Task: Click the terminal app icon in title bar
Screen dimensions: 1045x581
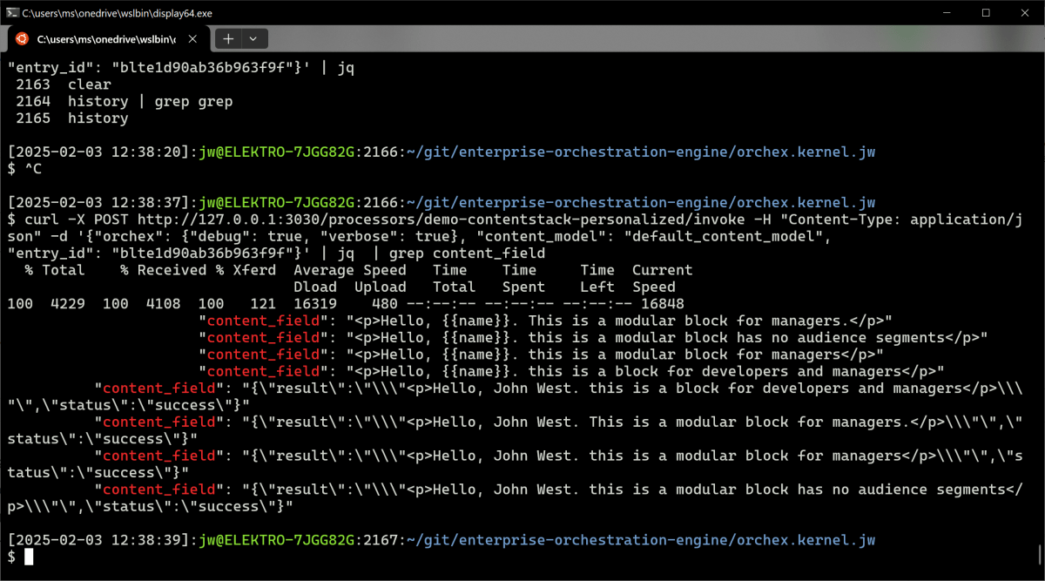Action: click(x=11, y=13)
